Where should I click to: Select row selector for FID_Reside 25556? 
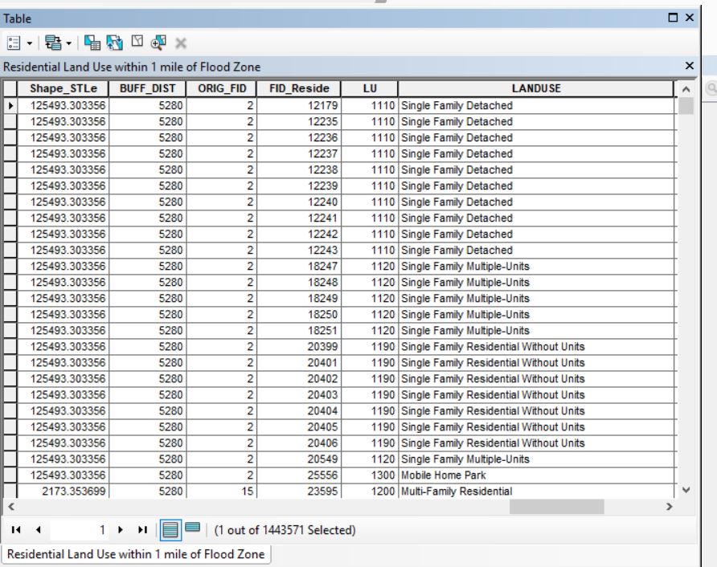[10, 475]
